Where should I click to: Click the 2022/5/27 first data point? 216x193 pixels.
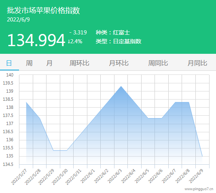click(26, 102)
